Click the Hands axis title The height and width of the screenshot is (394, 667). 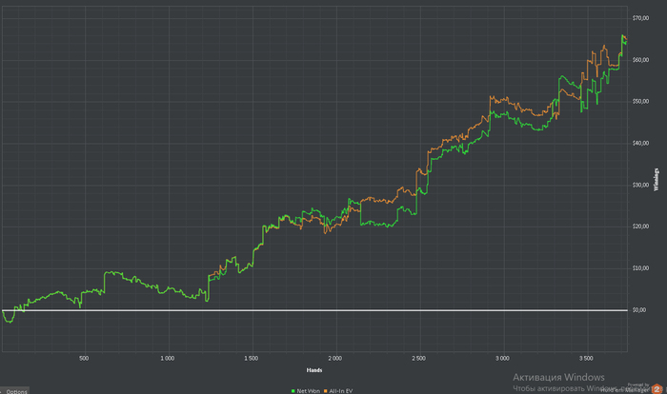tap(314, 370)
